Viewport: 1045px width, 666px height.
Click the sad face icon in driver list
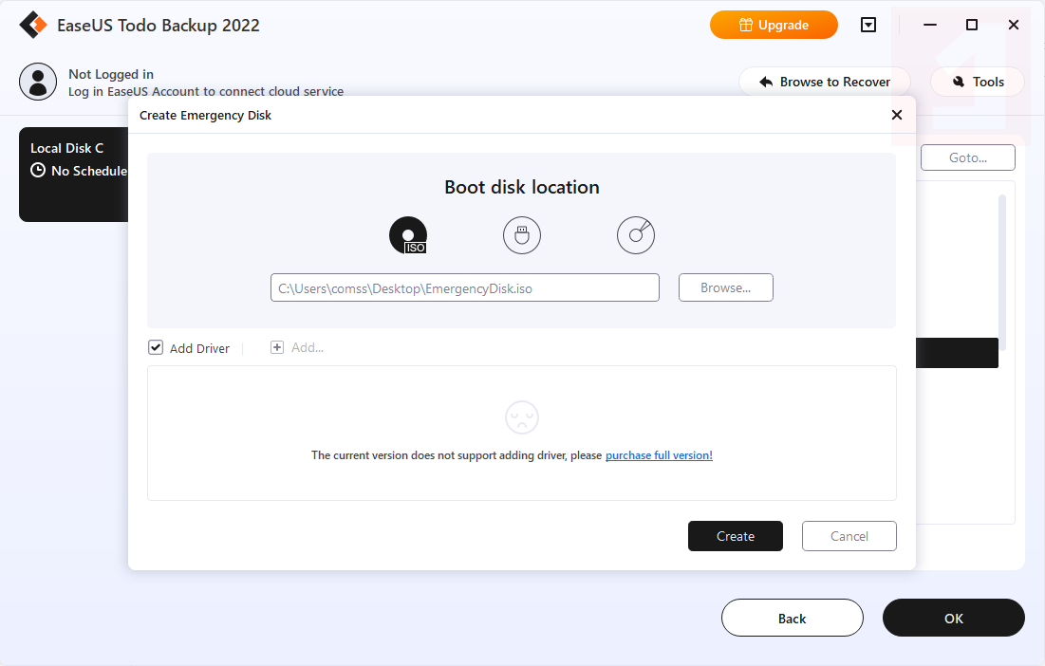[x=522, y=417]
